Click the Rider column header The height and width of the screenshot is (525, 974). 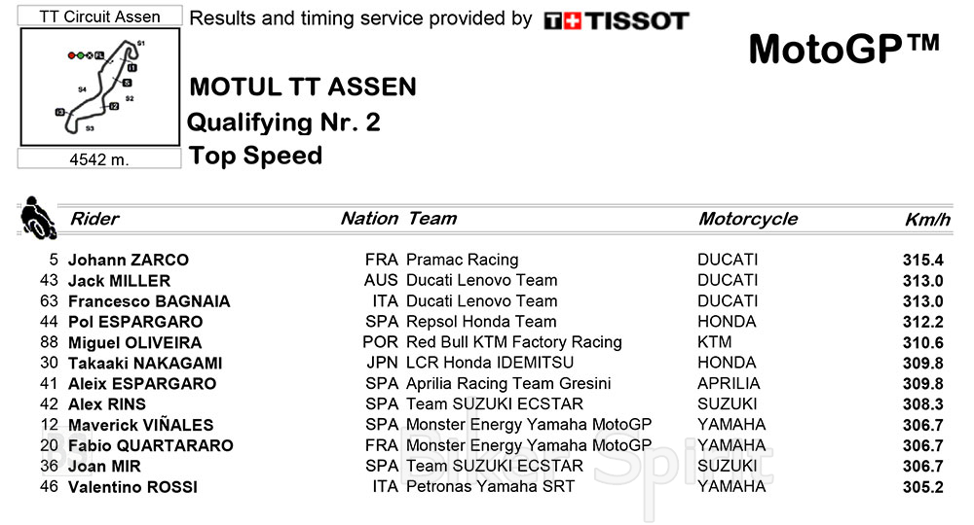click(94, 219)
